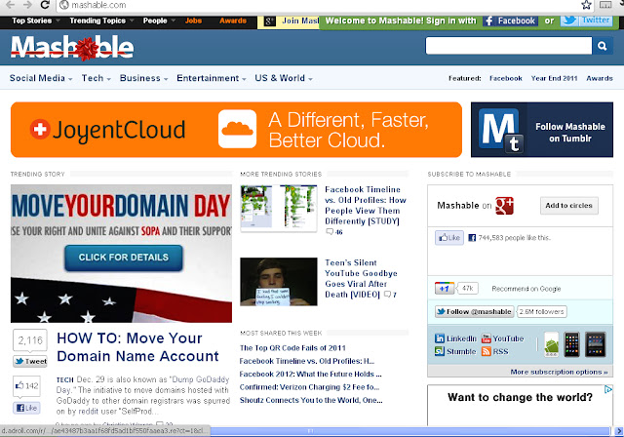Open the Stumble subscription link
The image size is (624, 437).
pyautogui.click(x=455, y=351)
